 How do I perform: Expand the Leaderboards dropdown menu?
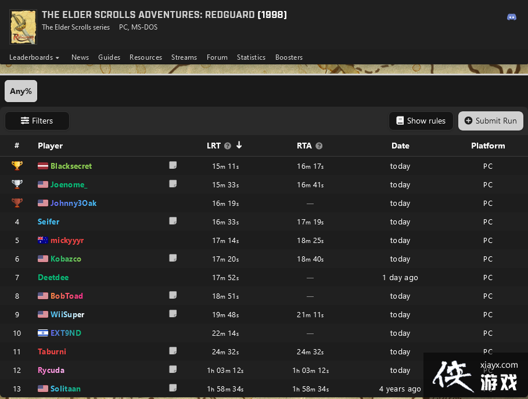pos(34,57)
